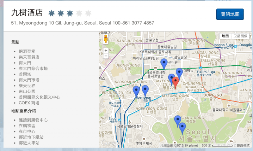This screenshot has height=151, width=253.
Task: Click 連接到購物中心 highlight item
Action: (x=33, y=120)
